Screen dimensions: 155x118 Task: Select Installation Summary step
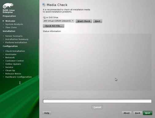pyautogui.click(x=17, y=39)
